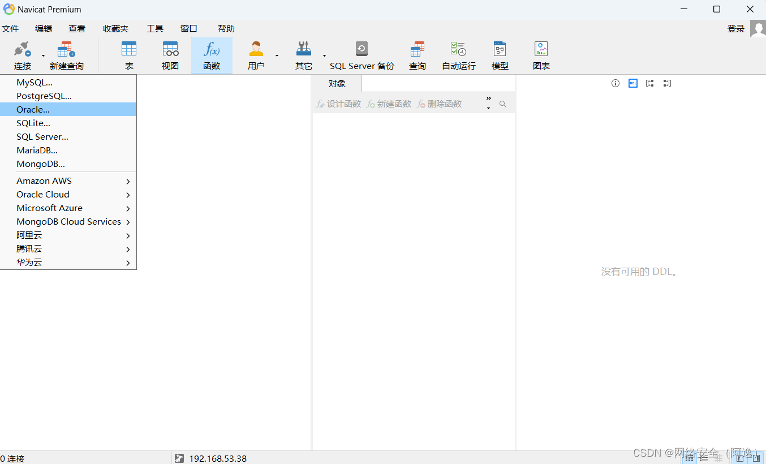
Task: Select the 视图 (View) toolbar icon
Action: tap(170, 49)
